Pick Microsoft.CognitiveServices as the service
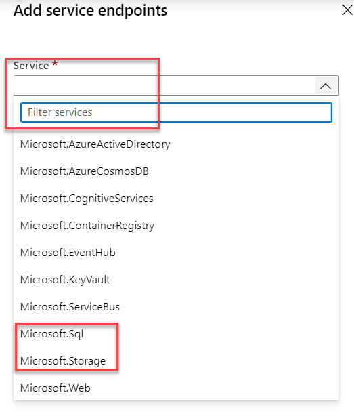354x416 pixels. coord(176,199)
